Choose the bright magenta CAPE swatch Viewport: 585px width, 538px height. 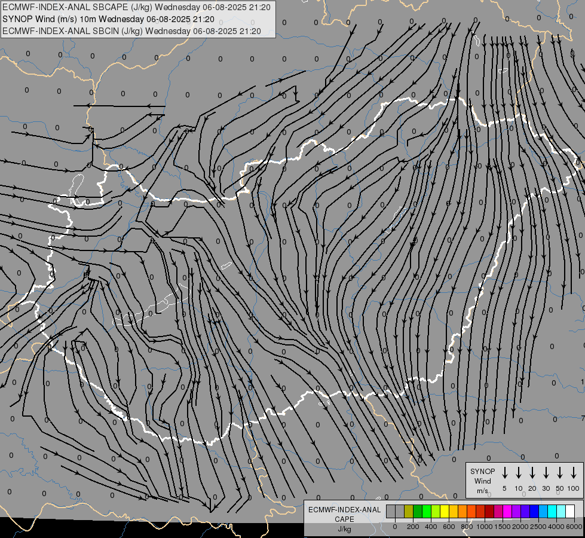point(507,511)
